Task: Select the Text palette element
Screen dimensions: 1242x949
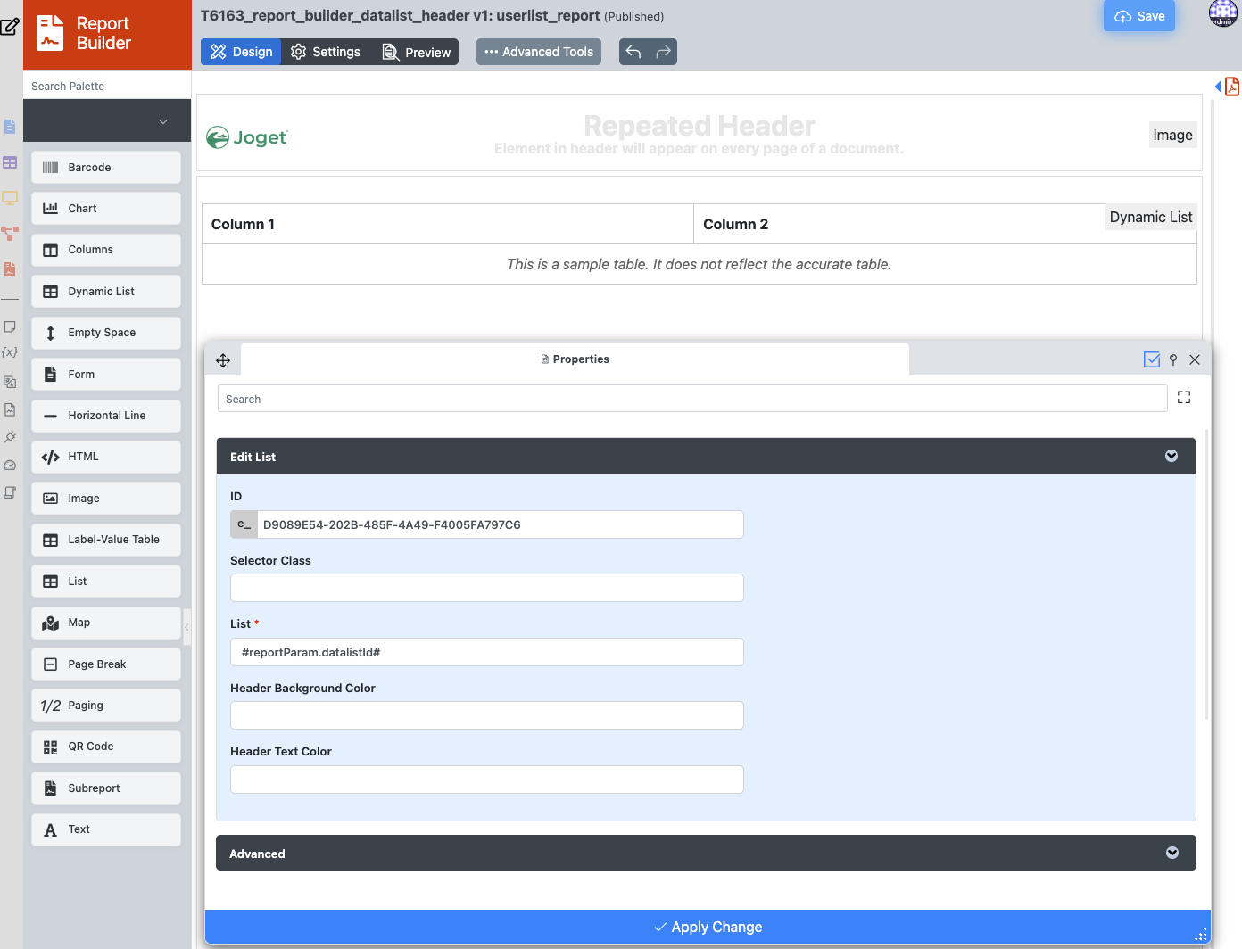Action: pyautogui.click(x=106, y=829)
